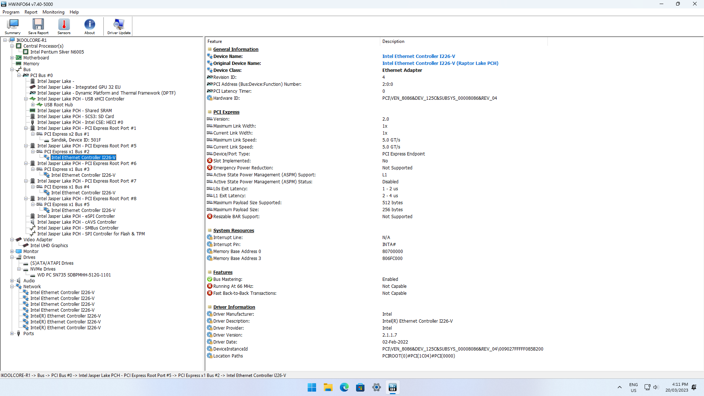Screen dimensions: 704x396
Task: Collapse PCI Express Root Port #1
Action: tap(26, 128)
